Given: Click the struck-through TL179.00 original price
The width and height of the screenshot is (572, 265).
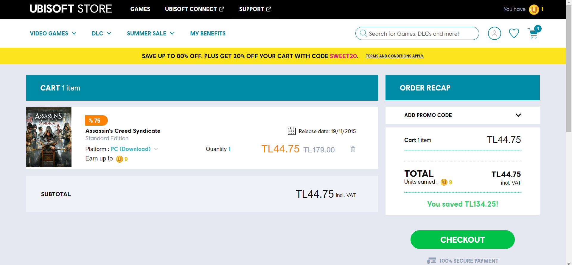Looking at the screenshot, I should click(x=319, y=150).
